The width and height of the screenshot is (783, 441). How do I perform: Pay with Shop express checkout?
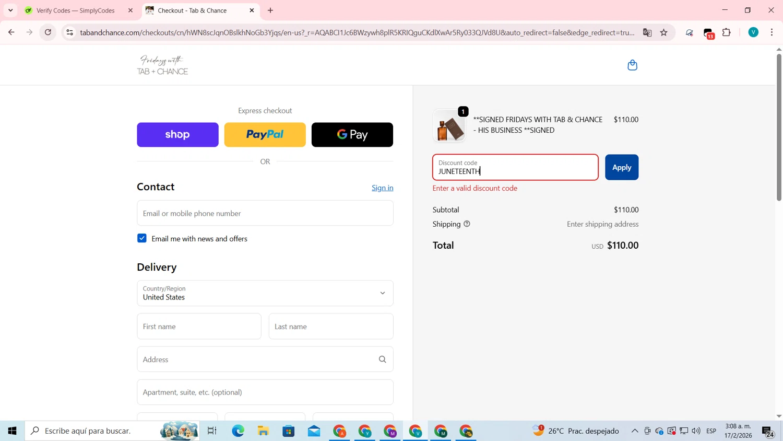(177, 135)
